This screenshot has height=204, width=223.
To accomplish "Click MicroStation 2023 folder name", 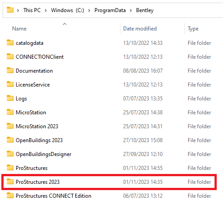I will coord(37,126).
